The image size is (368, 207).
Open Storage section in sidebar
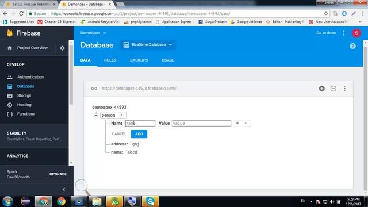[x=24, y=95]
